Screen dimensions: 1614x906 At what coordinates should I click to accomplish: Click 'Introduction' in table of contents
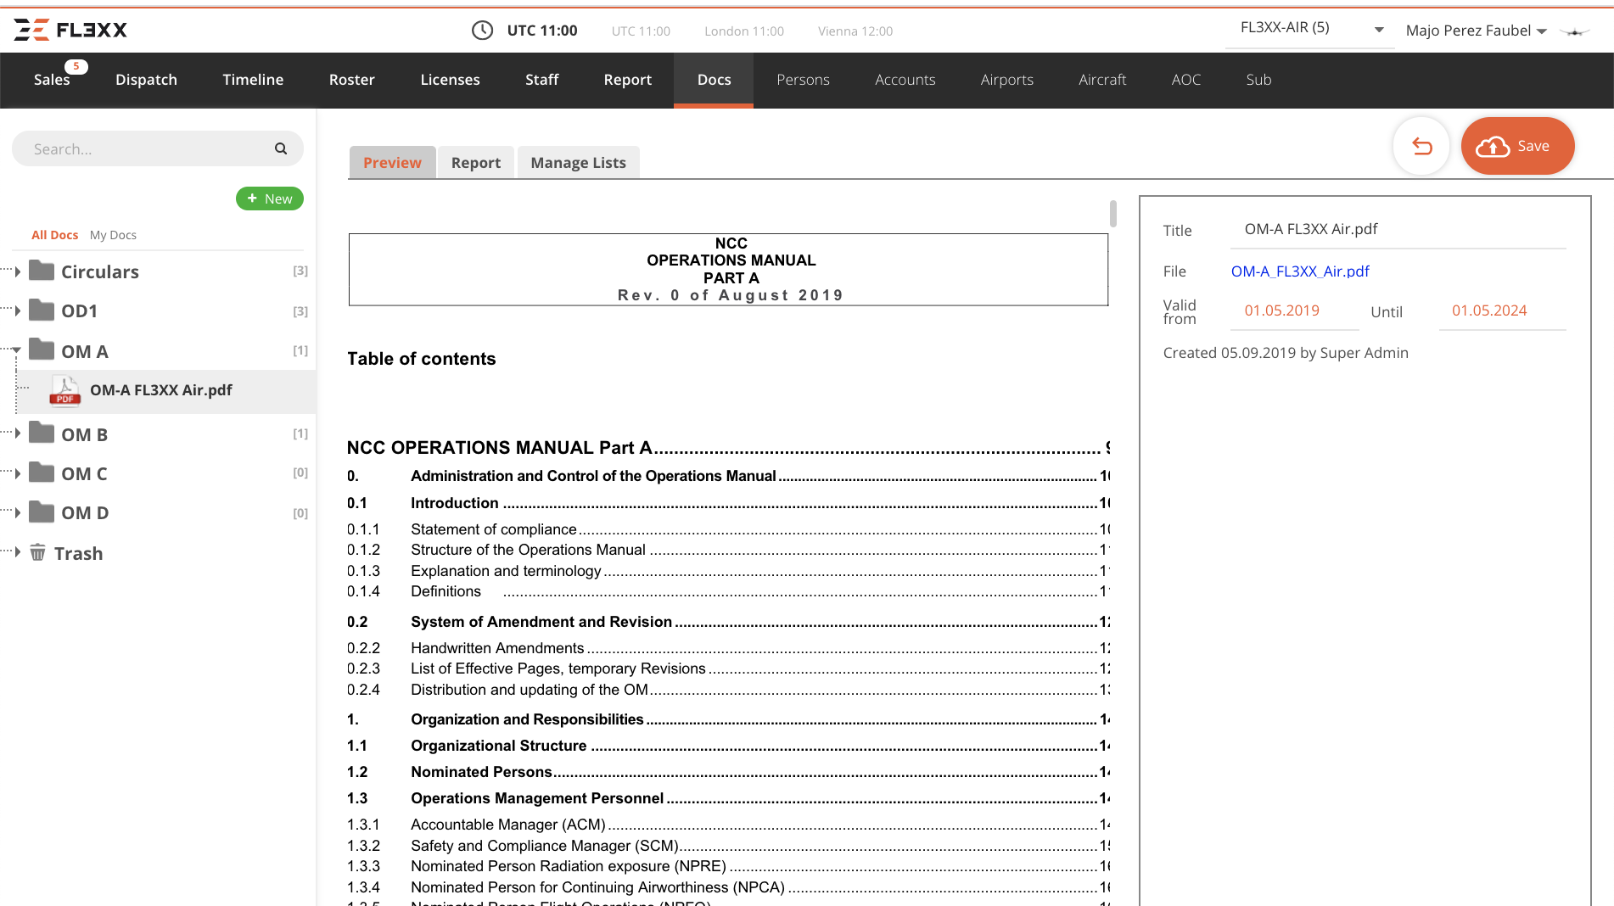pyautogui.click(x=455, y=503)
